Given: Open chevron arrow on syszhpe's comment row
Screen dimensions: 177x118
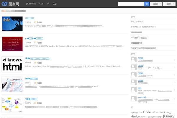Looking at the screenshot, I should coord(175,99).
